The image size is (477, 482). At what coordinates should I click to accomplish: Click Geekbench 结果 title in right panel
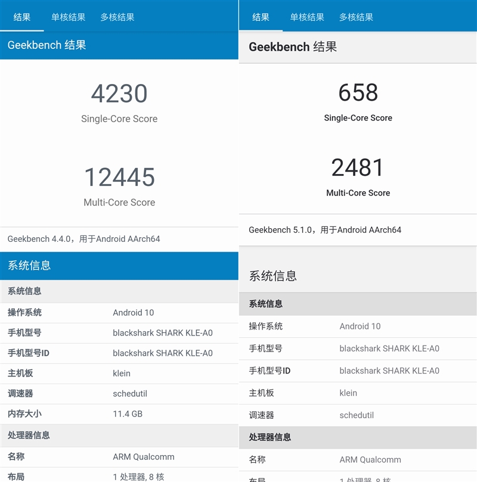(293, 47)
